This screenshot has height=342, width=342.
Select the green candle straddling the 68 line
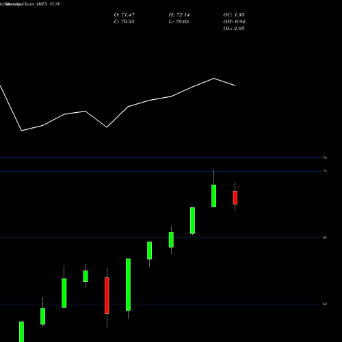pos(171,239)
